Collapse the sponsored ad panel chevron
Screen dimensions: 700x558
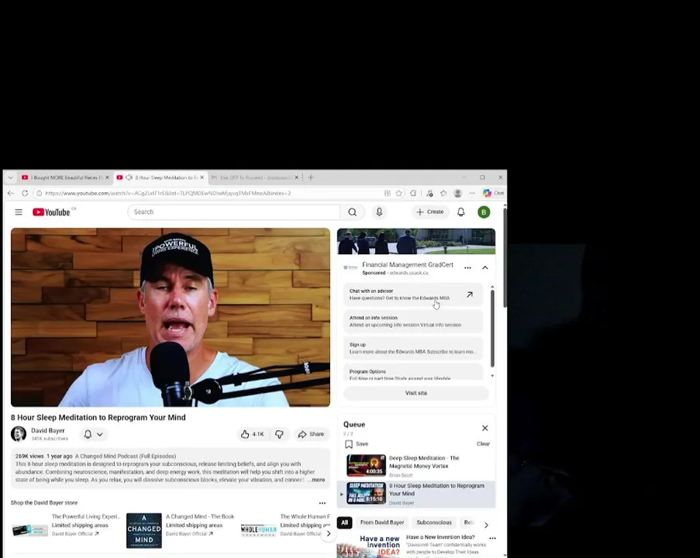[484, 268]
